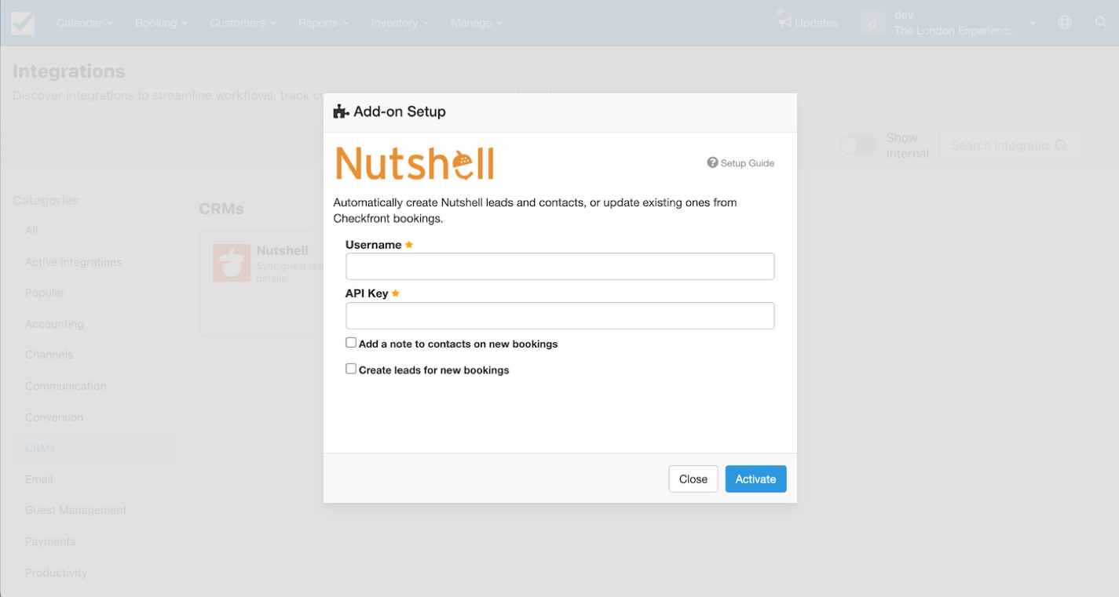Click into the API Key field
This screenshot has height=597, width=1119.
coord(560,315)
